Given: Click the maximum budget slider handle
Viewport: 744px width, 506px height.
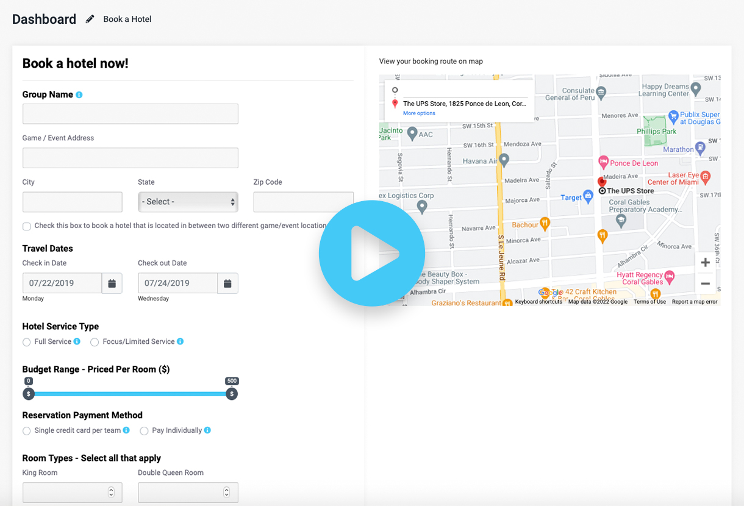Looking at the screenshot, I should click(231, 394).
